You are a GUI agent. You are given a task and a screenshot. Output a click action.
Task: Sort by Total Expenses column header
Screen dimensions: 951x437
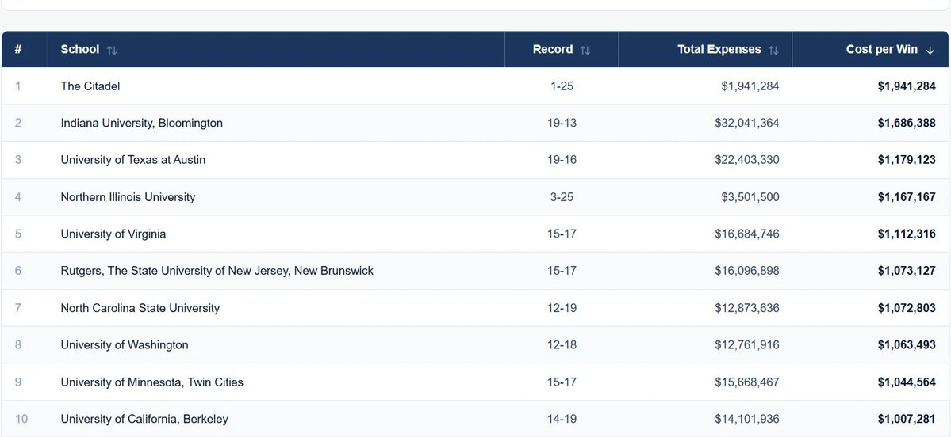click(x=705, y=50)
